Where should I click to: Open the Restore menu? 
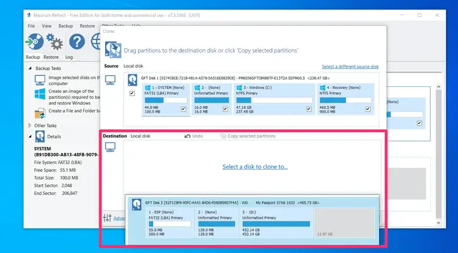(x=87, y=26)
